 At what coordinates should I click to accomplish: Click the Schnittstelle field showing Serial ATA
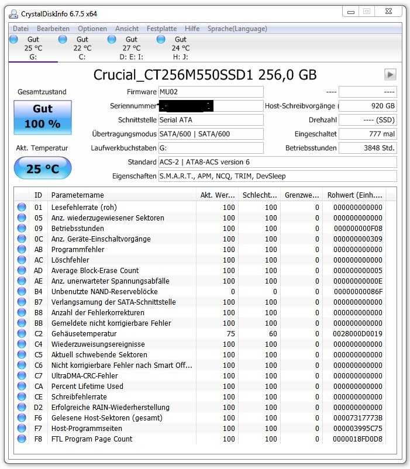pyautogui.click(x=211, y=120)
